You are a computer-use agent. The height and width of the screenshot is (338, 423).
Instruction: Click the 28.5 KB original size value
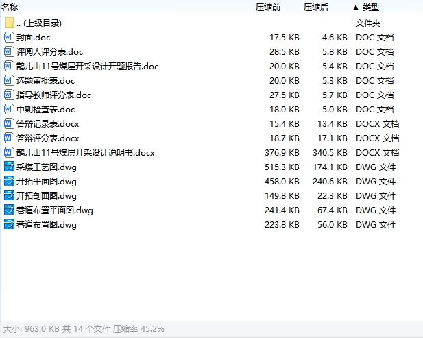[x=285, y=52]
